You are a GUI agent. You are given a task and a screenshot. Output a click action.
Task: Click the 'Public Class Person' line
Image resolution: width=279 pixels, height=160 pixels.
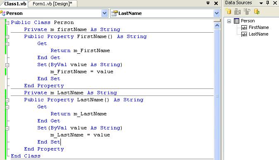coord(42,22)
